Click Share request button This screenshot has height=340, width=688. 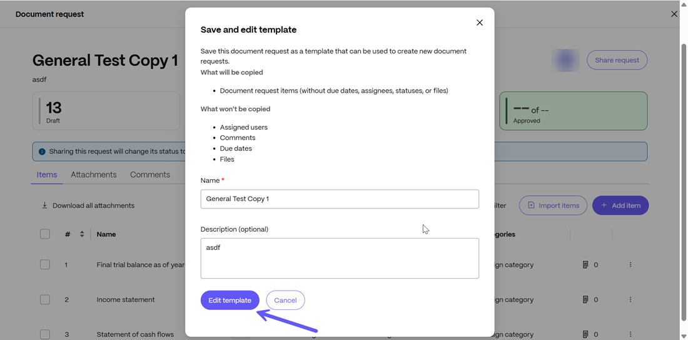pos(617,60)
